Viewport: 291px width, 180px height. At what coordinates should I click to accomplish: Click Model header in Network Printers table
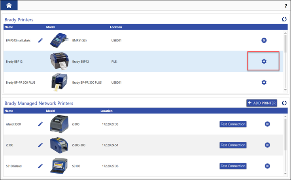pos(51,111)
